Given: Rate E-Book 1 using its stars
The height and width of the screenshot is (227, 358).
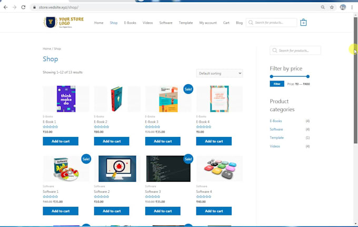Looking at the screenshot, I should coord(50,127).
